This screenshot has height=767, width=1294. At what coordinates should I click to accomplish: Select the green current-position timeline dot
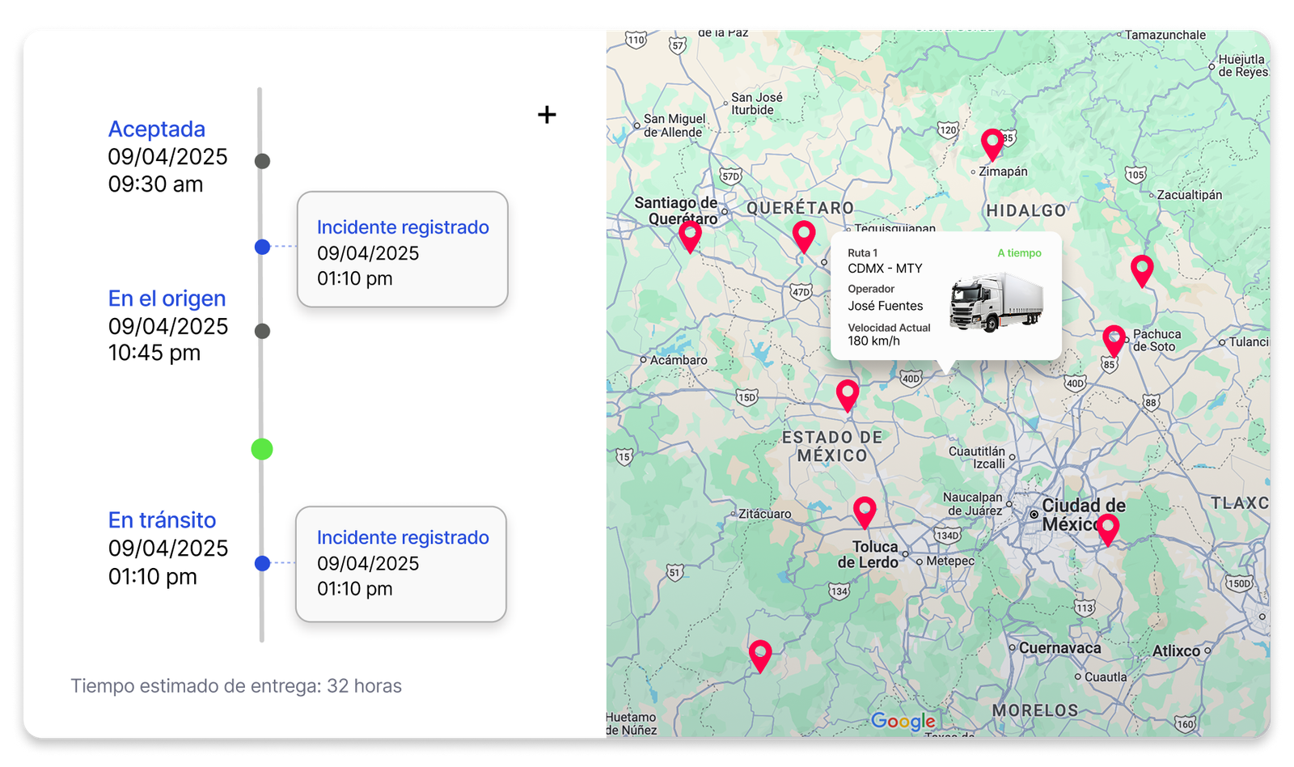[x=262, y=449]
